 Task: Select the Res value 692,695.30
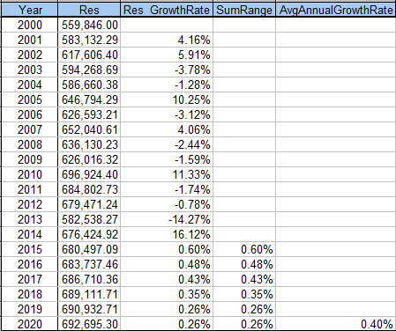click(89, 324)
